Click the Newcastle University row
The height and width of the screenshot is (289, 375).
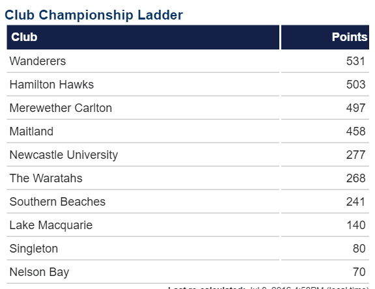coord(187,155)
